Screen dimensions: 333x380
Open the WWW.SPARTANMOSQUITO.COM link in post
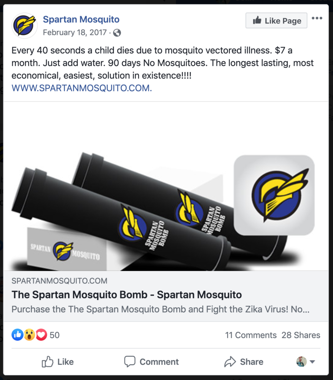click(x=82, y=88)
